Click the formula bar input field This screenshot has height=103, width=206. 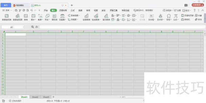click(x=121, y=27)
